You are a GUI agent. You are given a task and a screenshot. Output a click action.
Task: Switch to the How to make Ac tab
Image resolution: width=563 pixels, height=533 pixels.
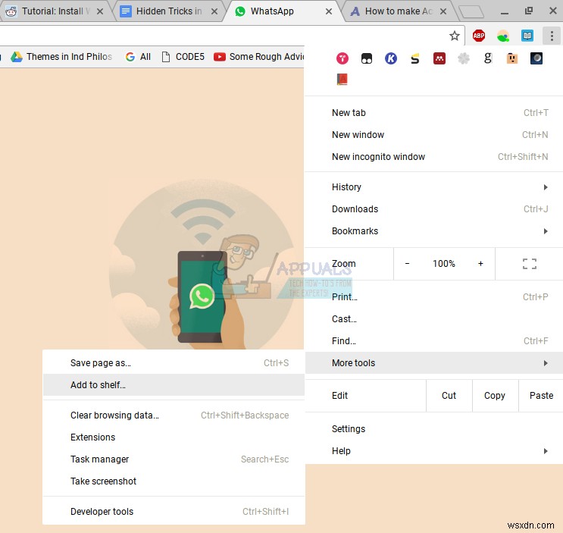(397, 11)
